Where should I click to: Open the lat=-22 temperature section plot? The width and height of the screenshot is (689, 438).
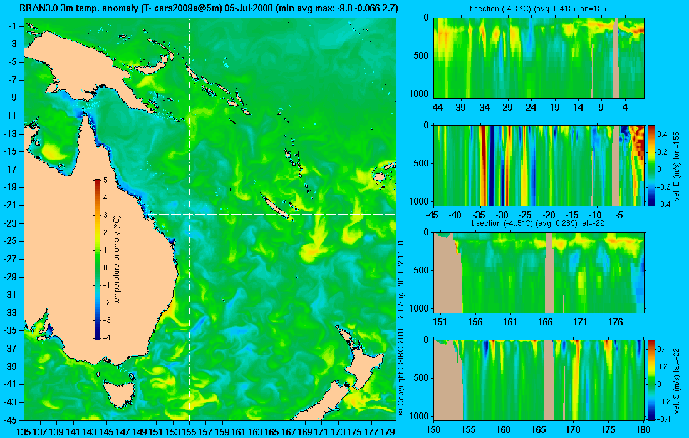click(539, 273)
